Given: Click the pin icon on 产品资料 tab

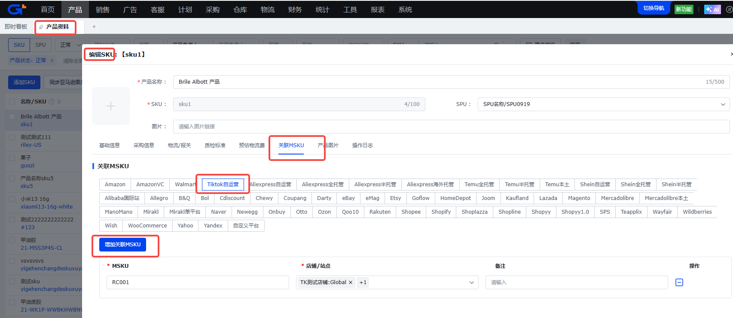Looking at the screenshot, I should tap(41, 27).
